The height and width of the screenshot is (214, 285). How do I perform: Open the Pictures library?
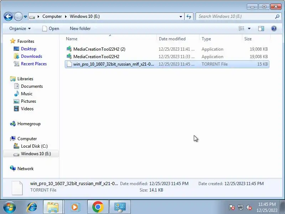[28, 101]
